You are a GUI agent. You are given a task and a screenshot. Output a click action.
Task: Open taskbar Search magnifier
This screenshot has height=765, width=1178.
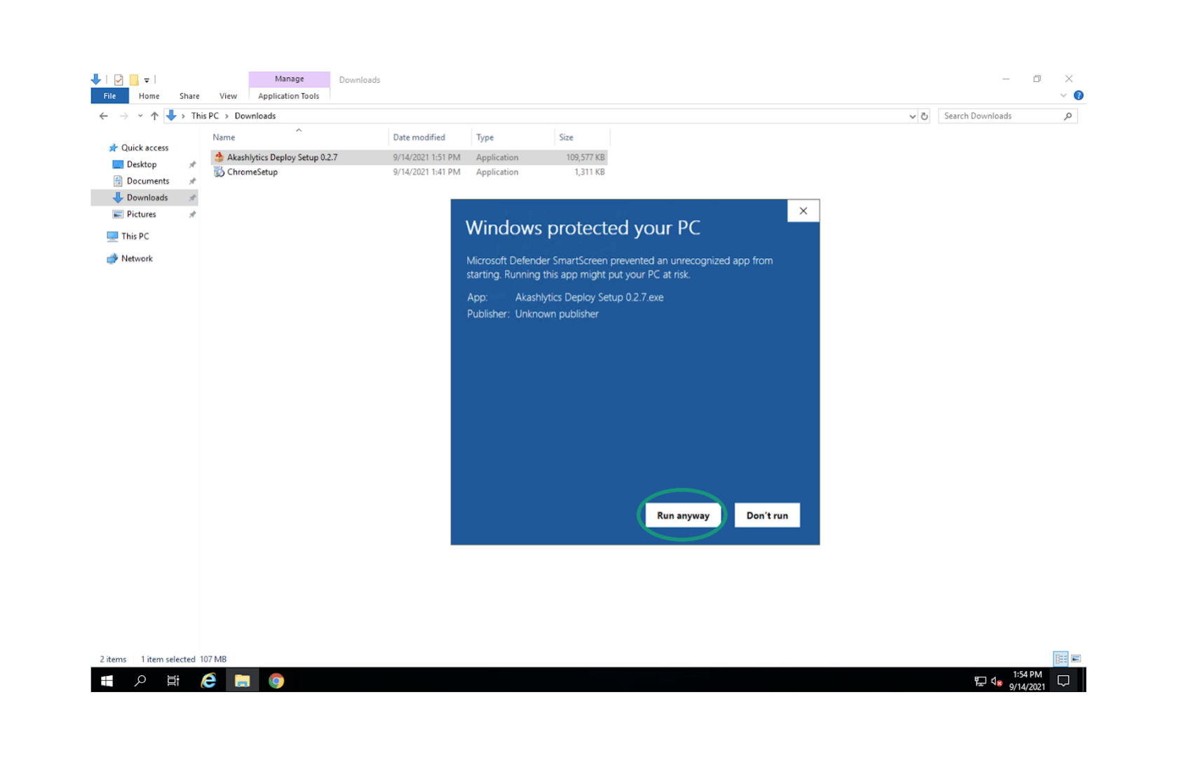coord(140,681)
